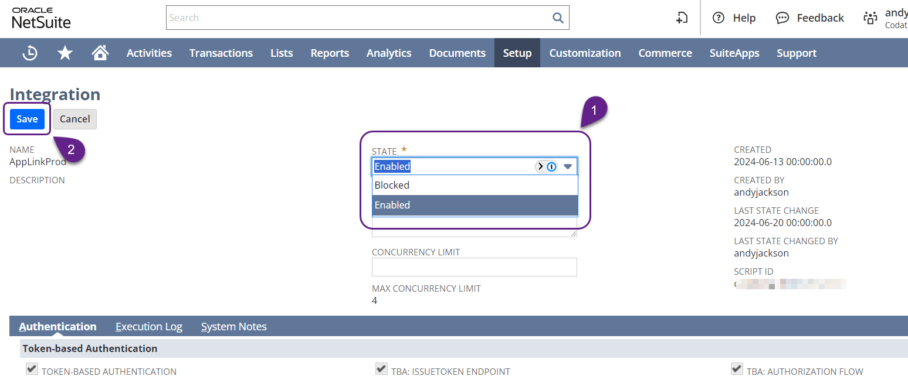This screenshot has height=376, width=908.
Task: Open roles via the people icon beside andy
Action: point(870,18)
